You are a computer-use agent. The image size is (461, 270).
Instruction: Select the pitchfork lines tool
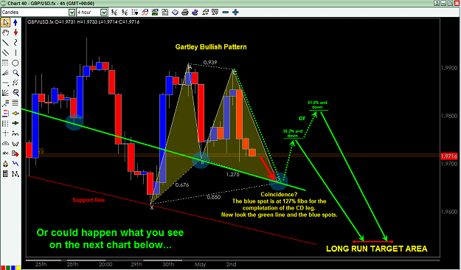pos(15,83)
